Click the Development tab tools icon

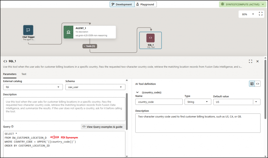pyautogui.click(x=113, y=4)
